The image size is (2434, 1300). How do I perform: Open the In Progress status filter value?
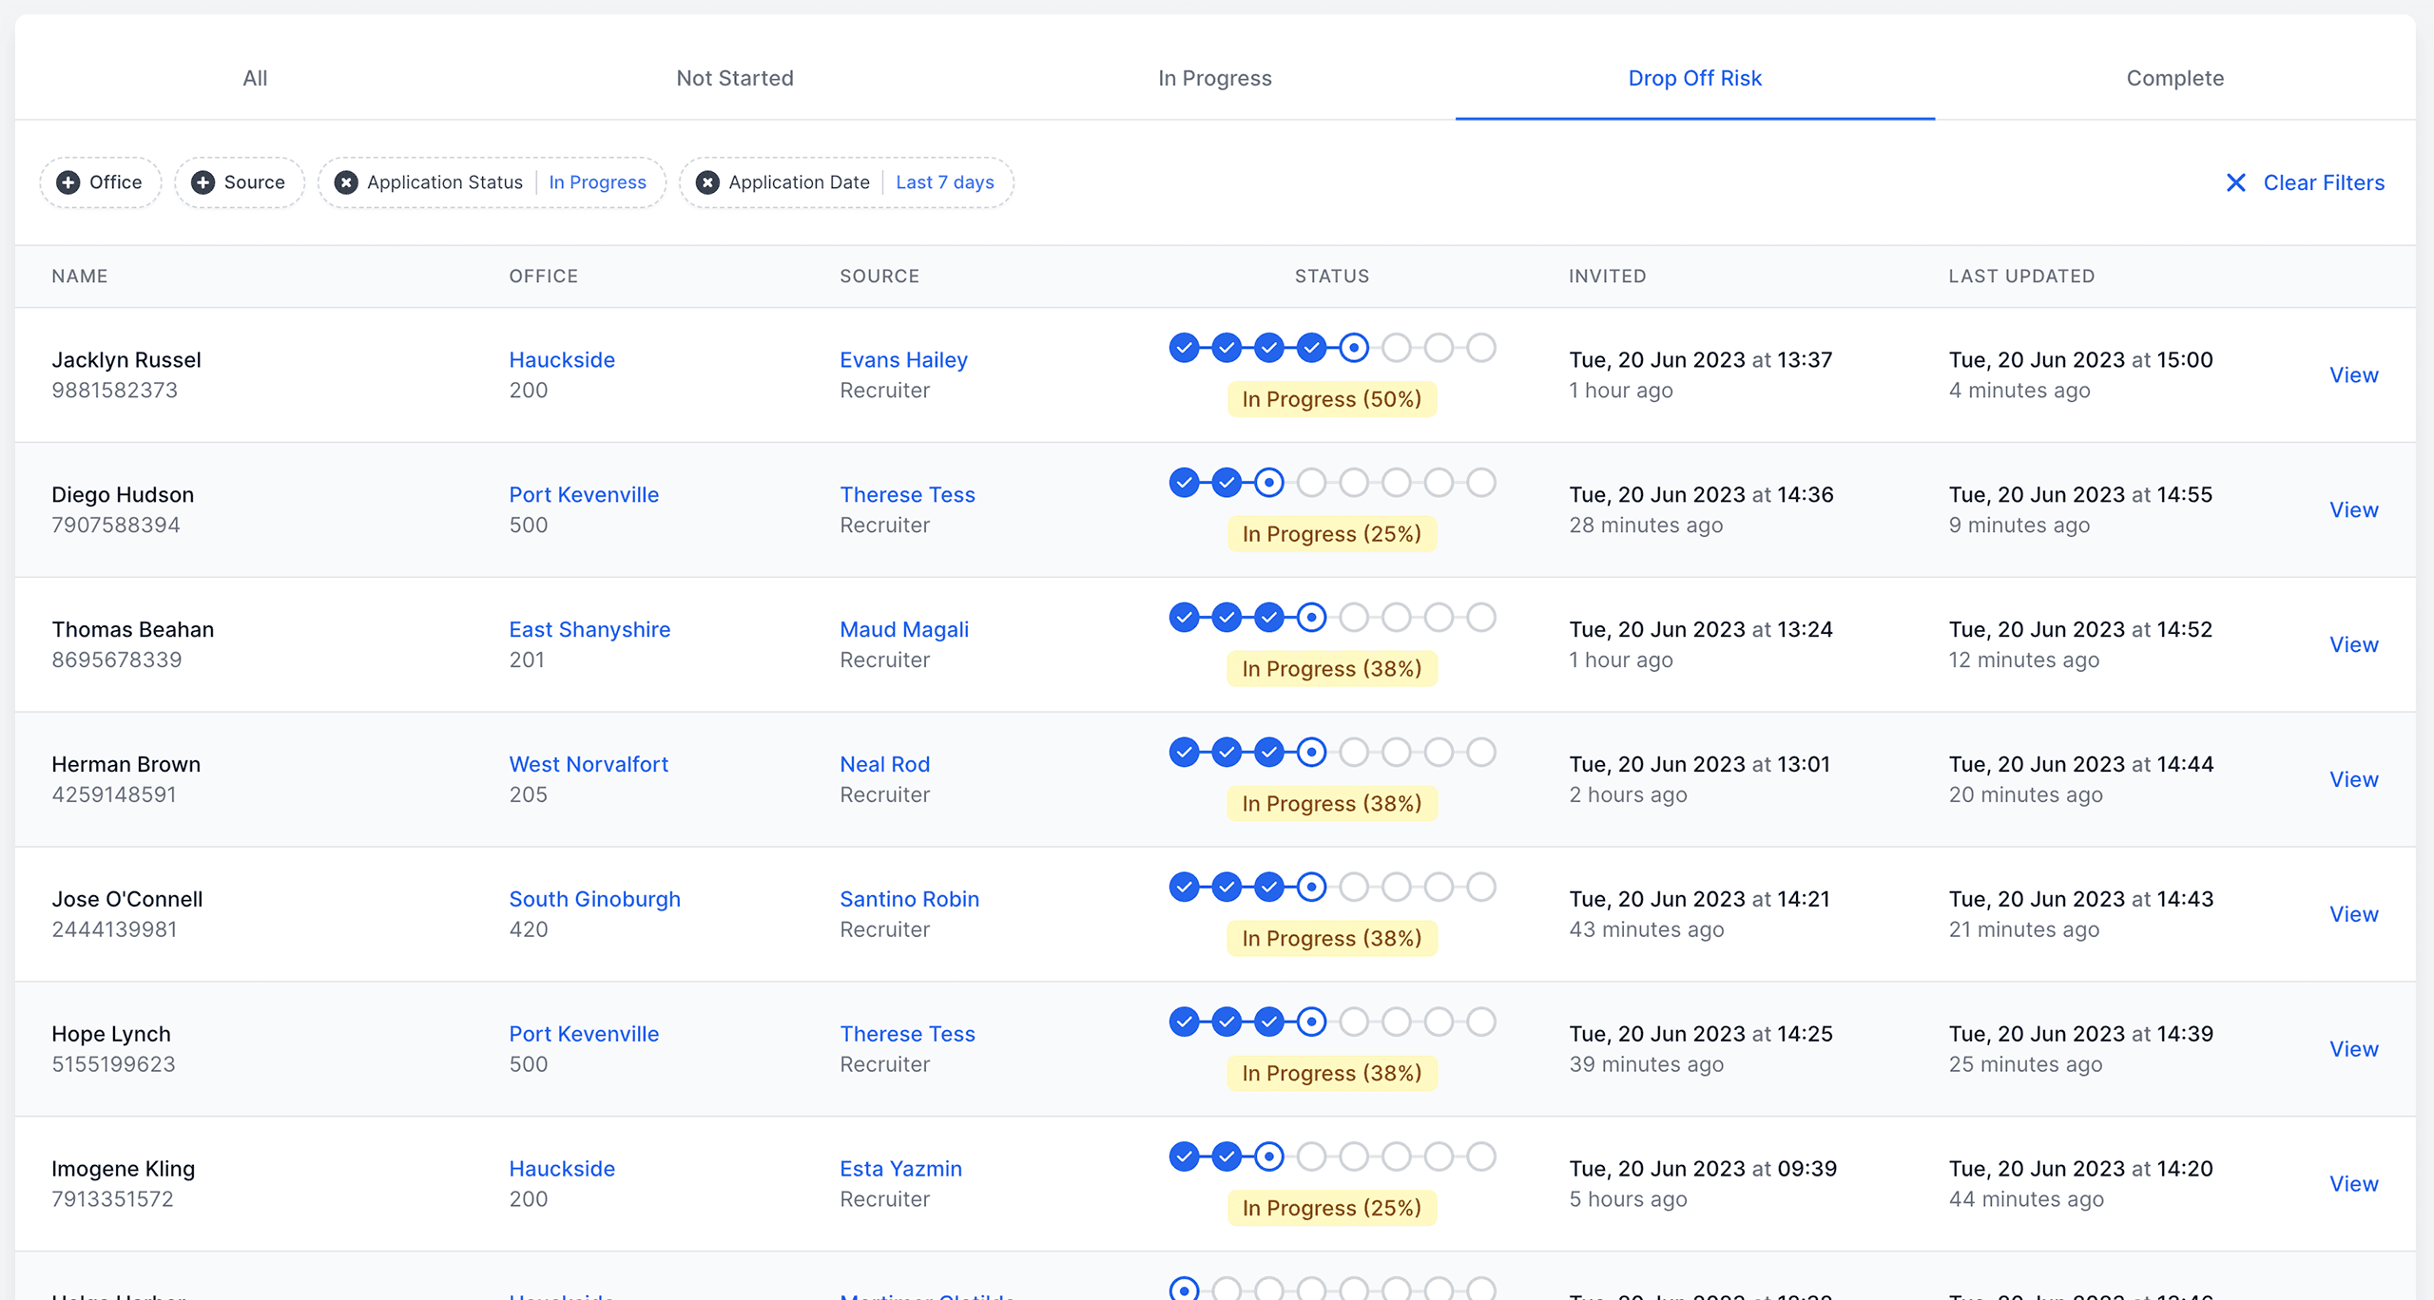click(597, 182)
